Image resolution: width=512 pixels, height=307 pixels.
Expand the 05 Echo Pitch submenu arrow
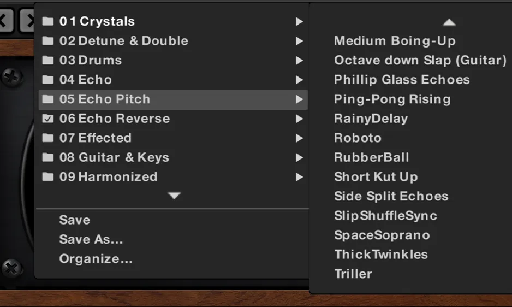coord(299,99)
